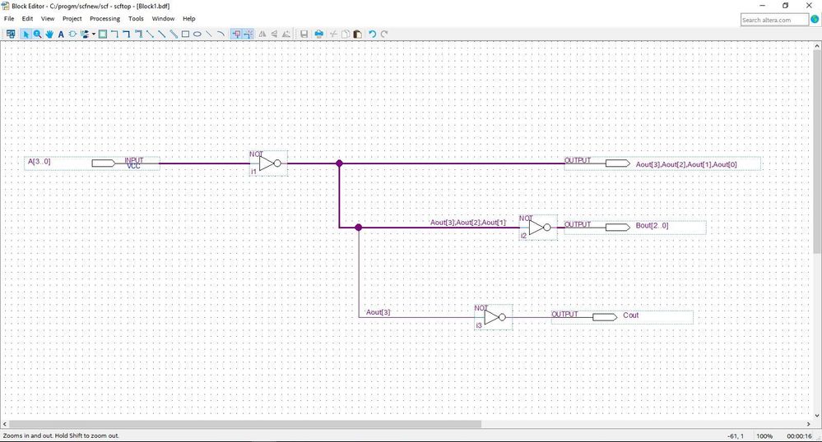Select the NOT gate labeled i1

point(268,163)
